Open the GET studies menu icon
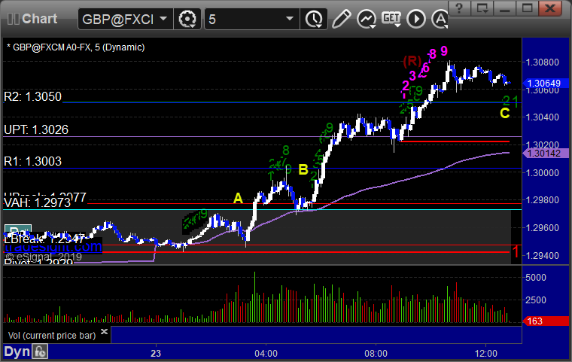Image resolution: width=572 pixels, height=362 pixels. tap(391, 19)
